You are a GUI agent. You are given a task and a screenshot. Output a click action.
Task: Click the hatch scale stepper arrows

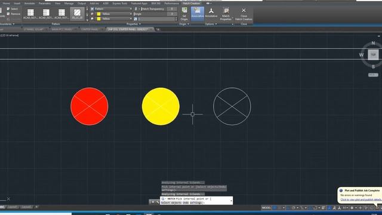176,19
